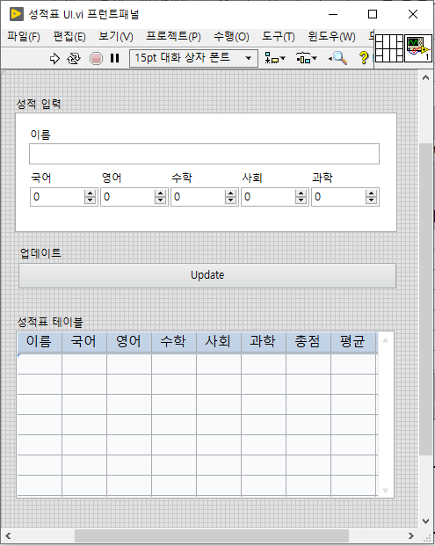Screen dimensions: 435x546
Task: Click the Abort Execution stop button
Action: [96, 58]
